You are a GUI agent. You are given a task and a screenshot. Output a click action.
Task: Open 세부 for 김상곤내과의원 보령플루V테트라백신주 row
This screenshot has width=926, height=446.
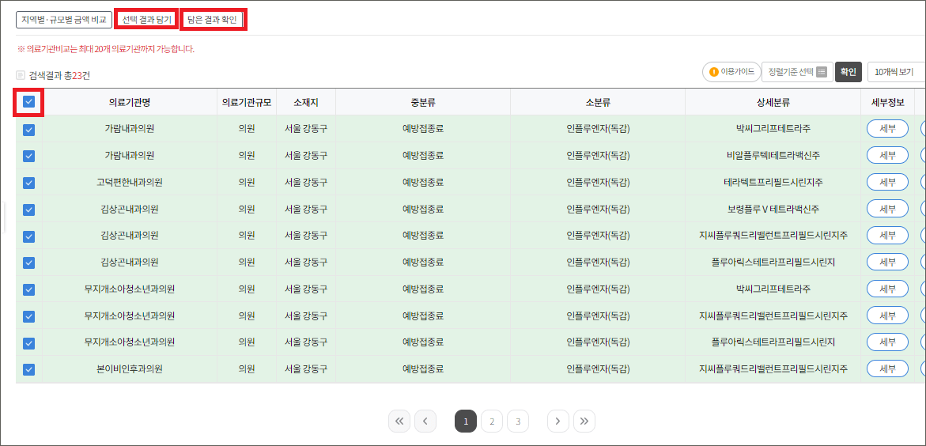click(887, 209)
